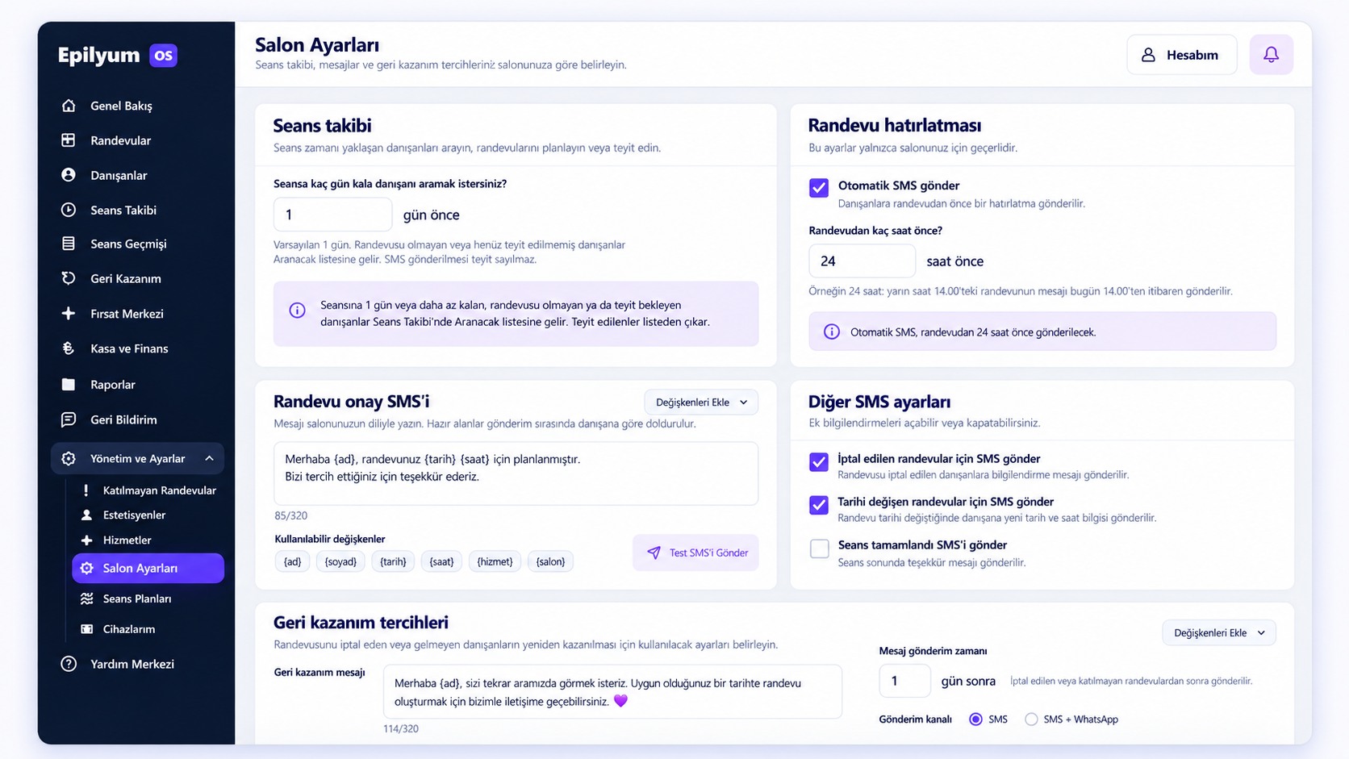
Task: Select the Seans Takibi clock icon
Action: point(69,210)
